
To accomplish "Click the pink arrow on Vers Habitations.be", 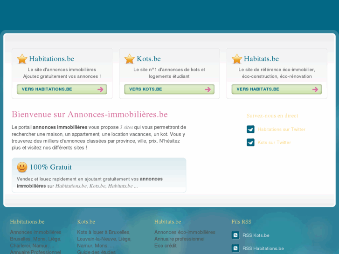I will click(100, 89).
